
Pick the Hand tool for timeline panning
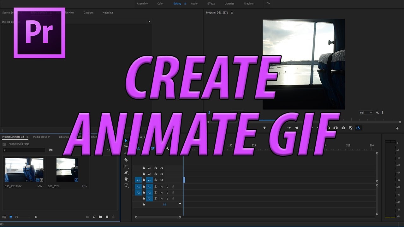point(126,179)
